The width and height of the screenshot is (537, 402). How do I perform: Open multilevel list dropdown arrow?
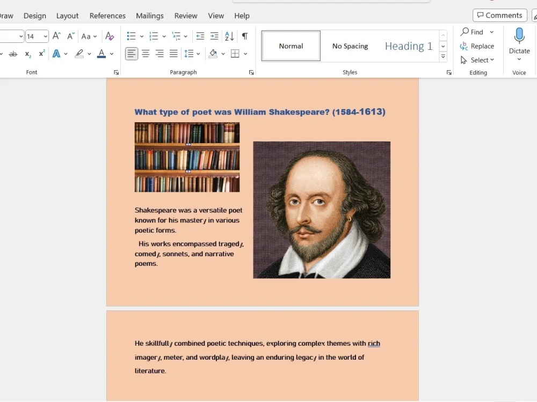click(x=186, y=36)
